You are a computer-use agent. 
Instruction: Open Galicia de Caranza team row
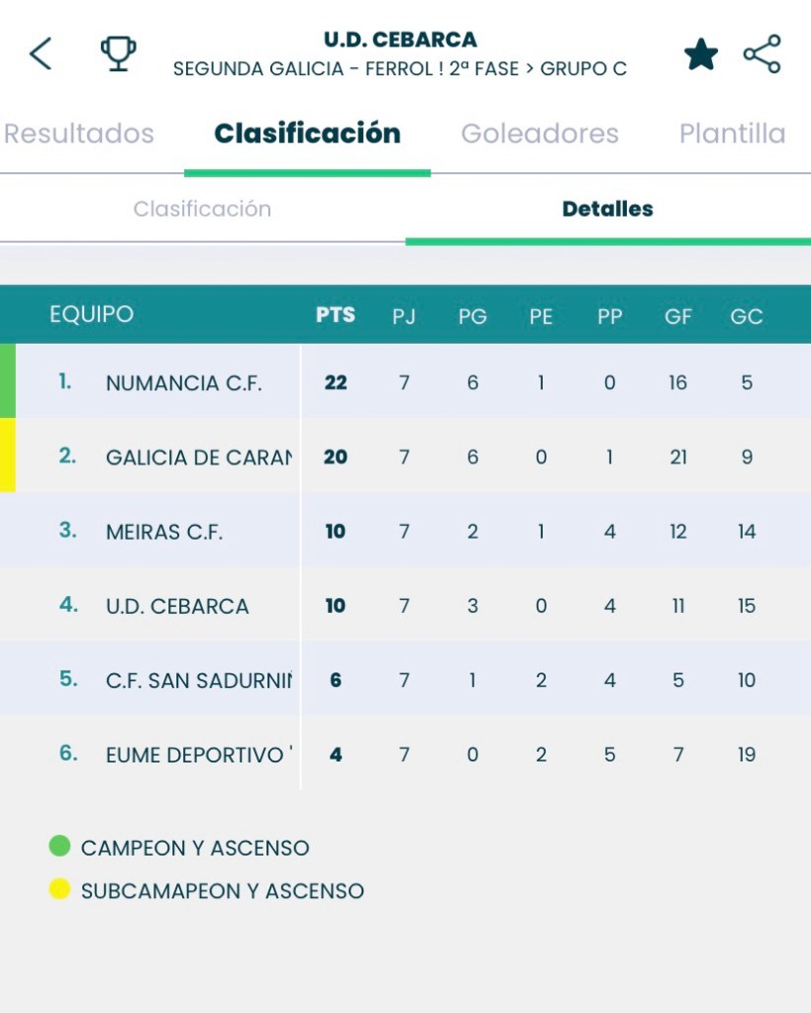coord(199,456)
